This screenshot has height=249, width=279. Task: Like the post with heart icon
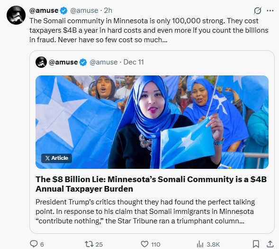pyautogui.click(x=144, y=244)
